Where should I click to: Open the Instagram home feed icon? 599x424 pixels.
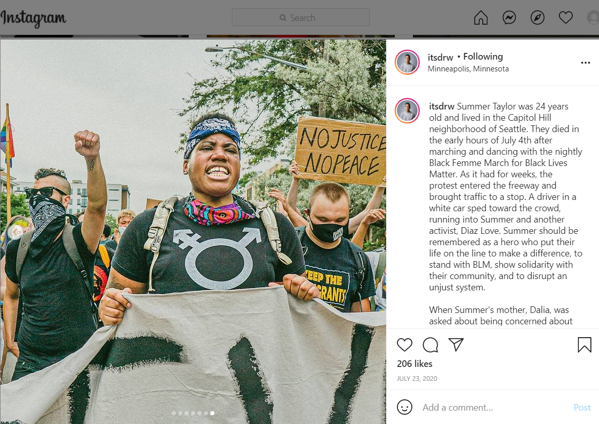click(481, 17)
